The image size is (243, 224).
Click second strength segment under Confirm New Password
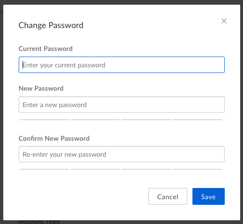tap(95, 169)
